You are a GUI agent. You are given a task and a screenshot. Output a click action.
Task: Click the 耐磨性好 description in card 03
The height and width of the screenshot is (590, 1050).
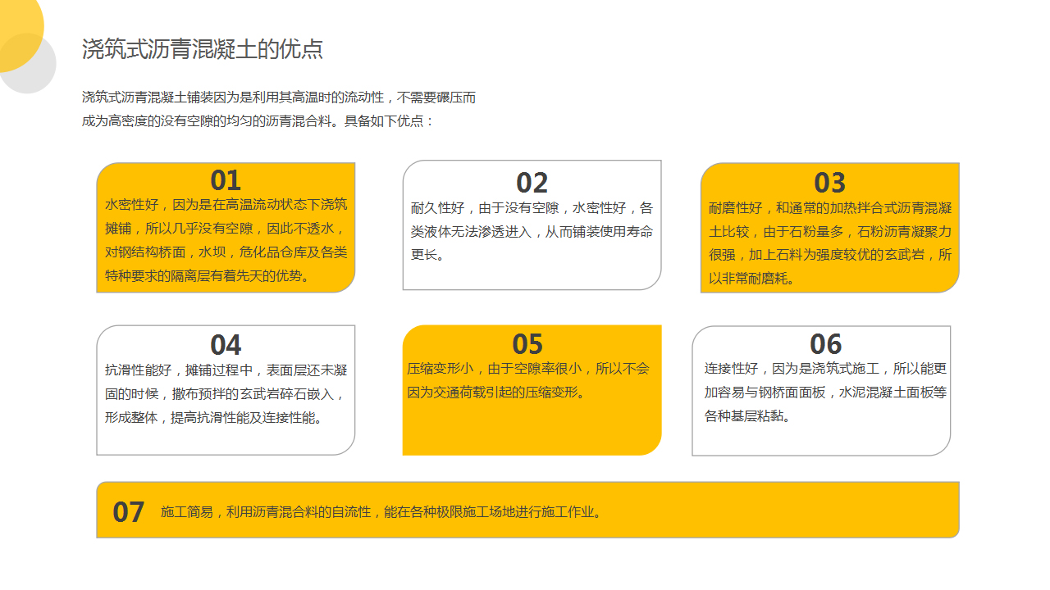(x=830, y=243)
